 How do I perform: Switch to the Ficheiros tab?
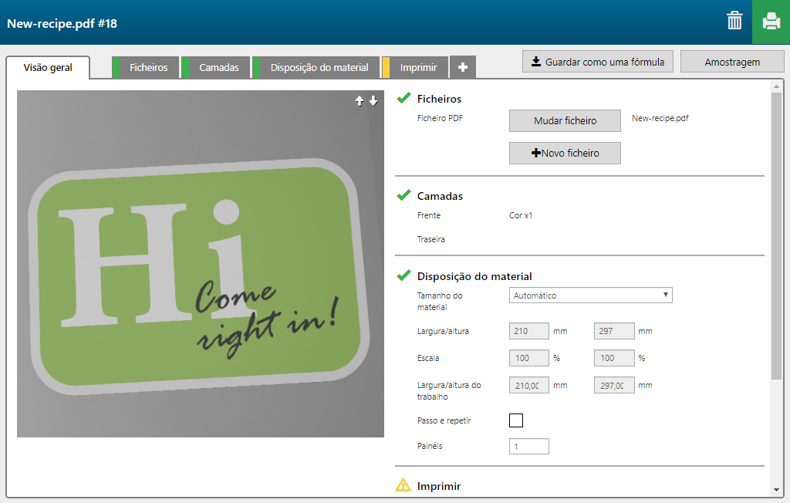click(x=148, y=68)
